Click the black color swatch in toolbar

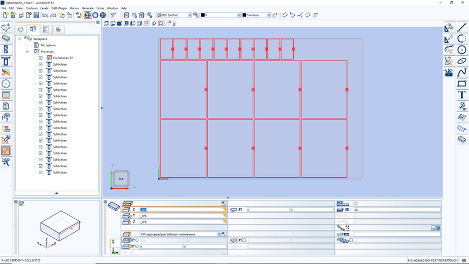(203, 15)
